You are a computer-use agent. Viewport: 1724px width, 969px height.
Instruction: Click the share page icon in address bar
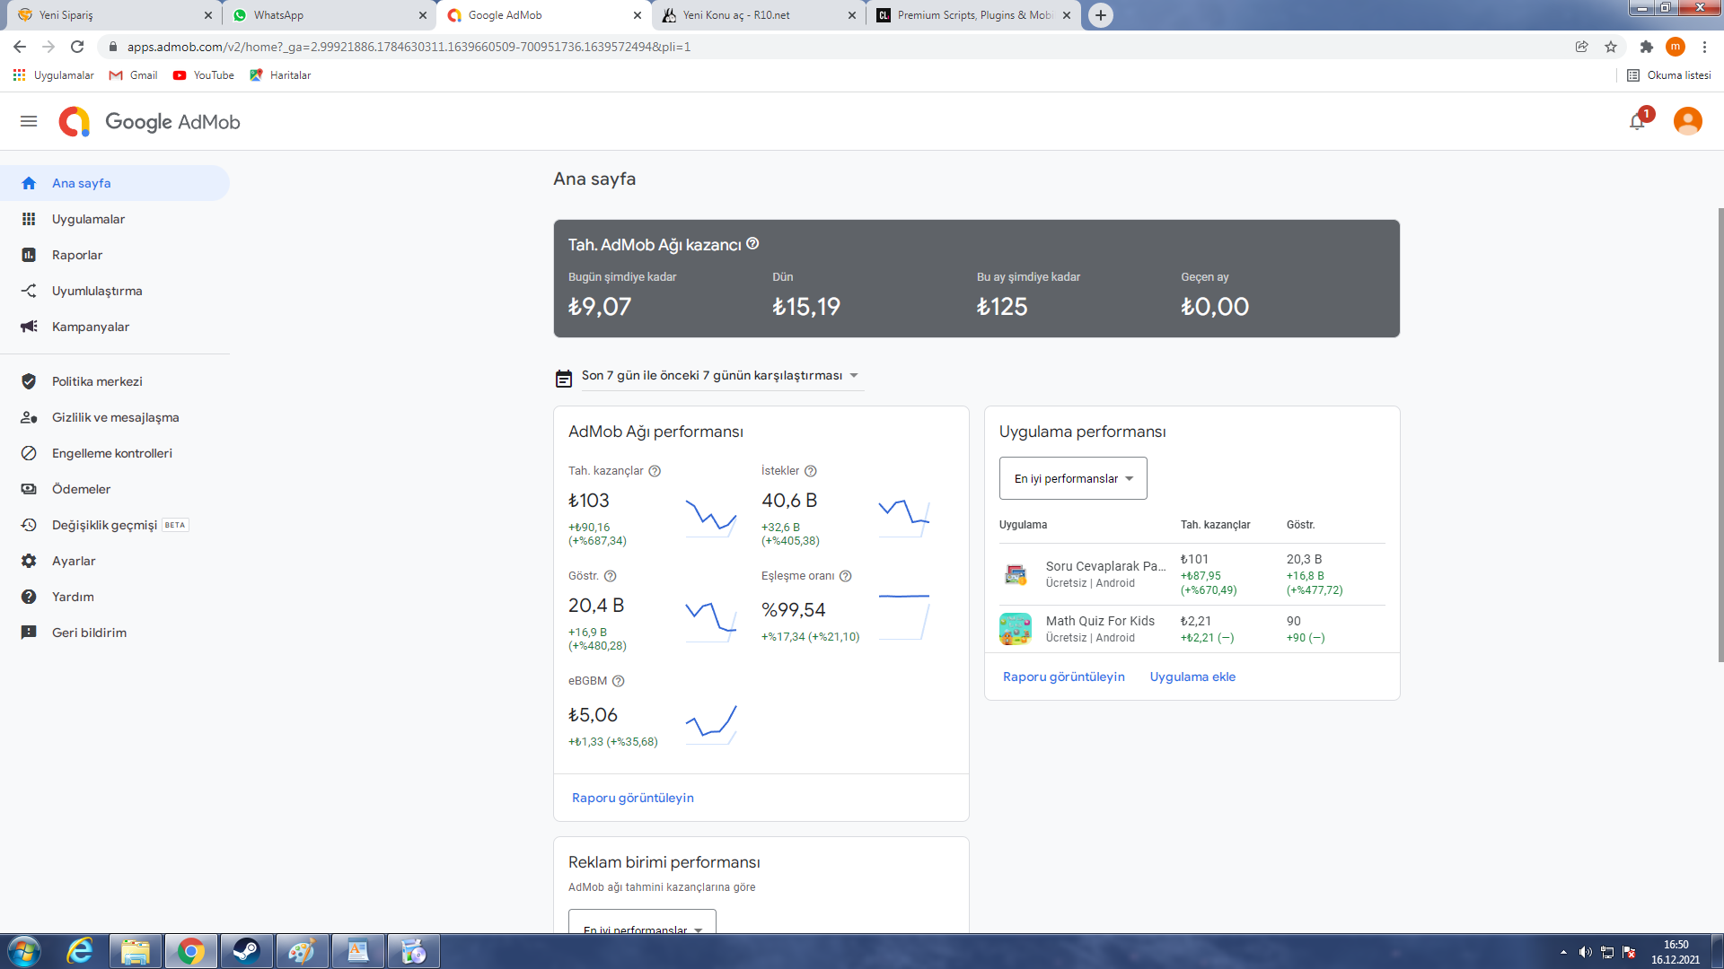(x=1582, y=47)
